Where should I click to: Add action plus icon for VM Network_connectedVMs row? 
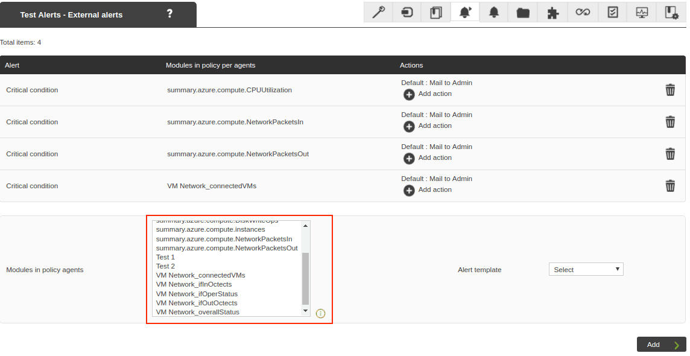tap(409, 191)
